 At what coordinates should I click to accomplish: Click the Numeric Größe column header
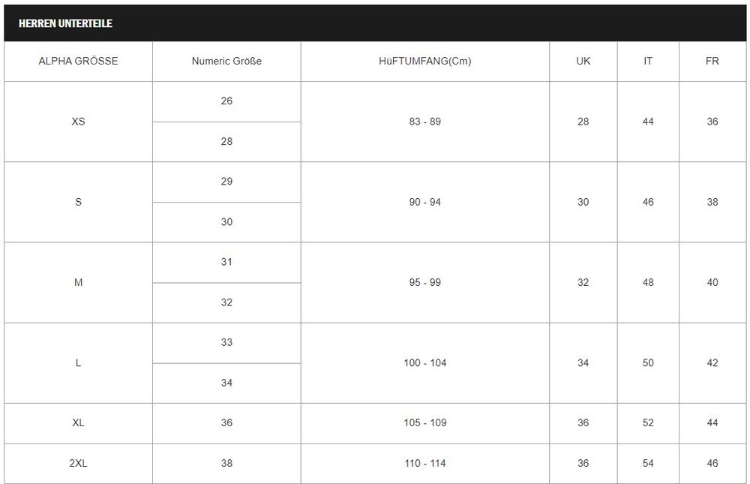click(226, 61)
